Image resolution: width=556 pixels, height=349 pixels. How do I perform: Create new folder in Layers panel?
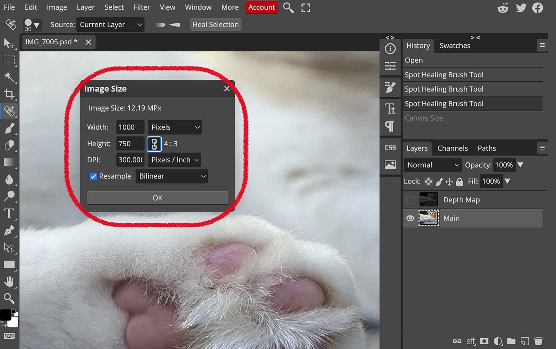point(512,341)
